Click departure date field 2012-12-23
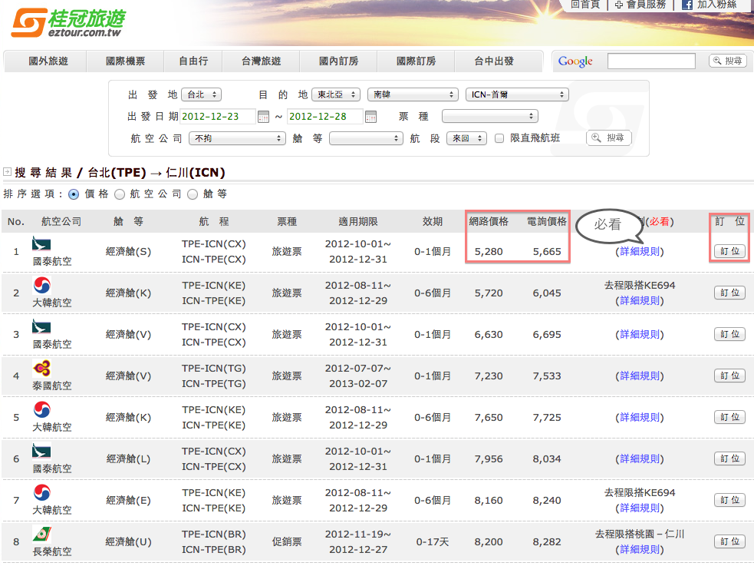This screenshot has width=754, height=566. (217, 117)
